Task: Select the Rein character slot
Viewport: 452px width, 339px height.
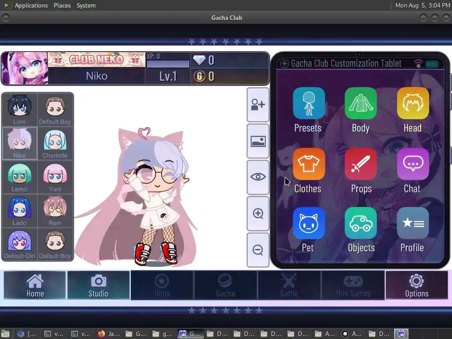Action: point(55,211)
